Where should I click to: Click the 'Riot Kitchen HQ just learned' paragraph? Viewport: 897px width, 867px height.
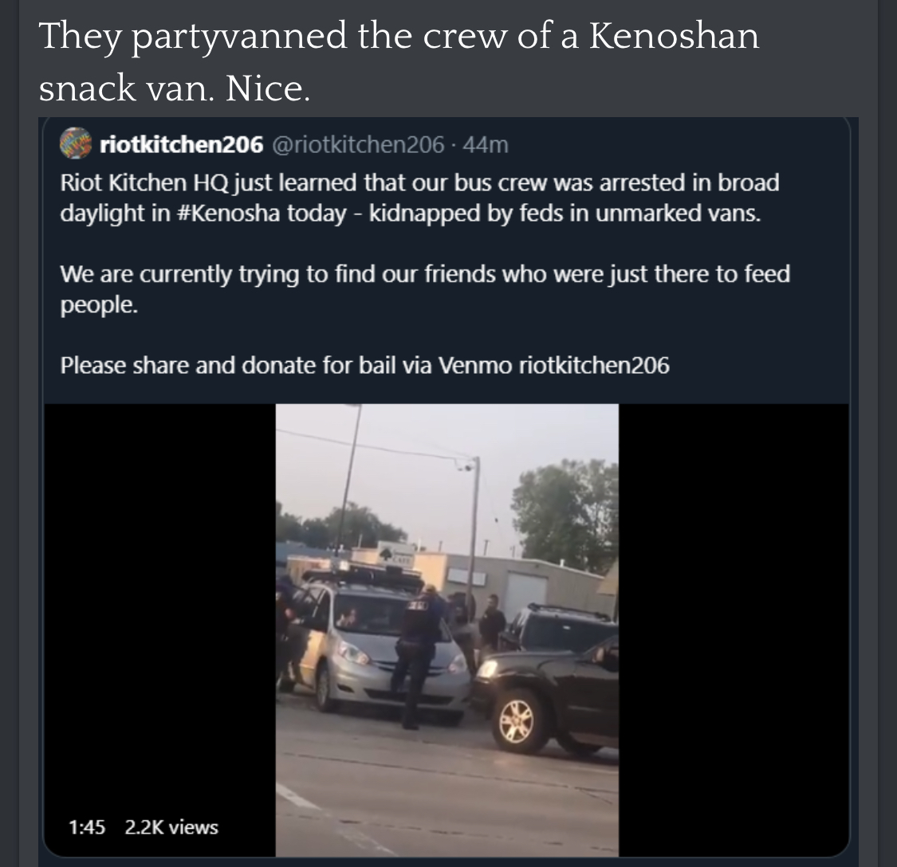pos(419,198)
